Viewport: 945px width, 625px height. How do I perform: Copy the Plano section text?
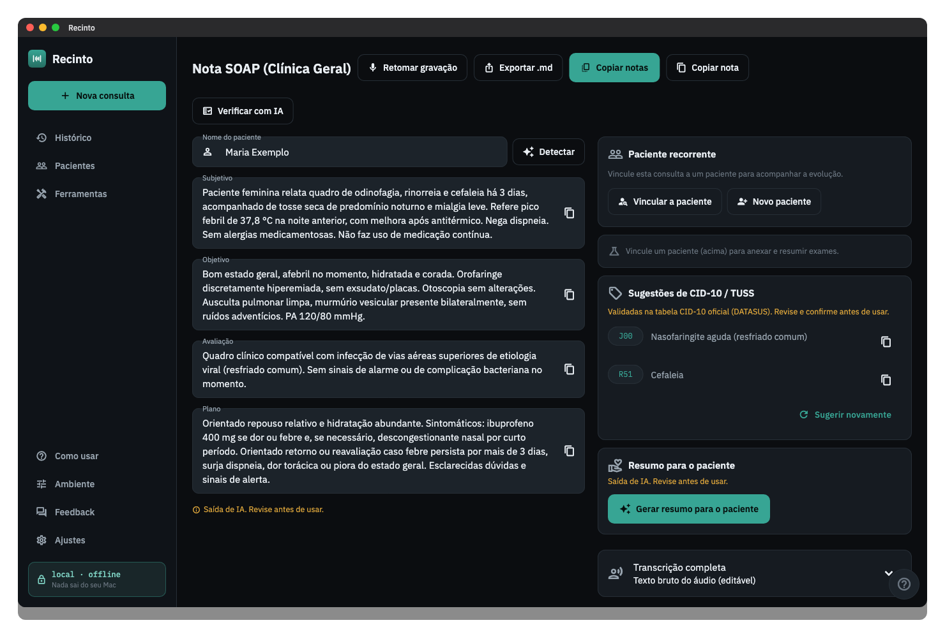(569, 451)
